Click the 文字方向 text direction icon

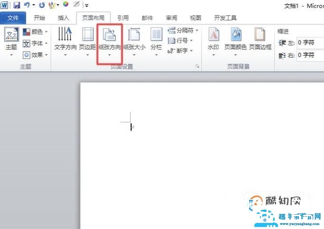click(65, 34)
